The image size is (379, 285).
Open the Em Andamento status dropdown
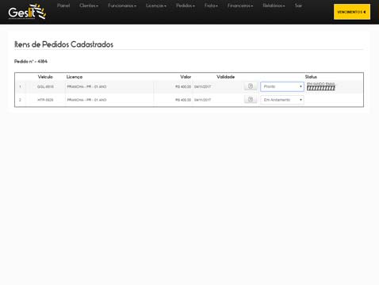click(x=282, y=100)
